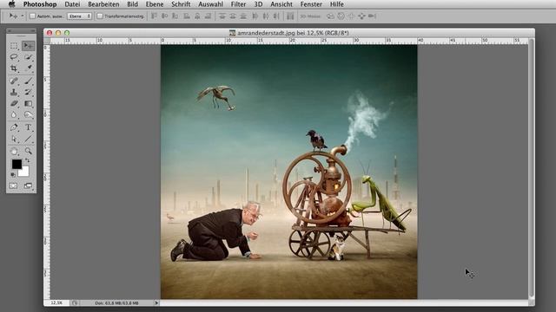This screenshot has height=312, width=556.
Task: Enable the Transformationsstrg. checkbox
Action: pyautogui.click(x=100, y=16)
